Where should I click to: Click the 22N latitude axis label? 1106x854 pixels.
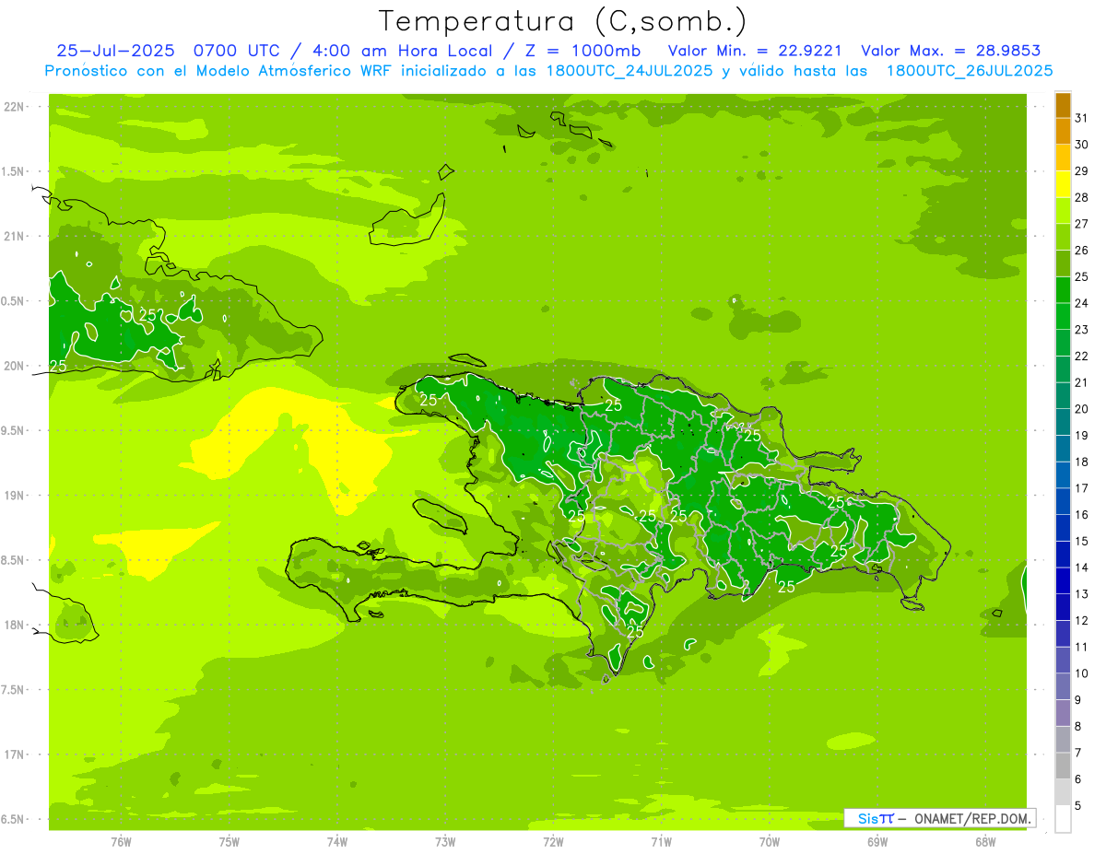tap(16, 107)
